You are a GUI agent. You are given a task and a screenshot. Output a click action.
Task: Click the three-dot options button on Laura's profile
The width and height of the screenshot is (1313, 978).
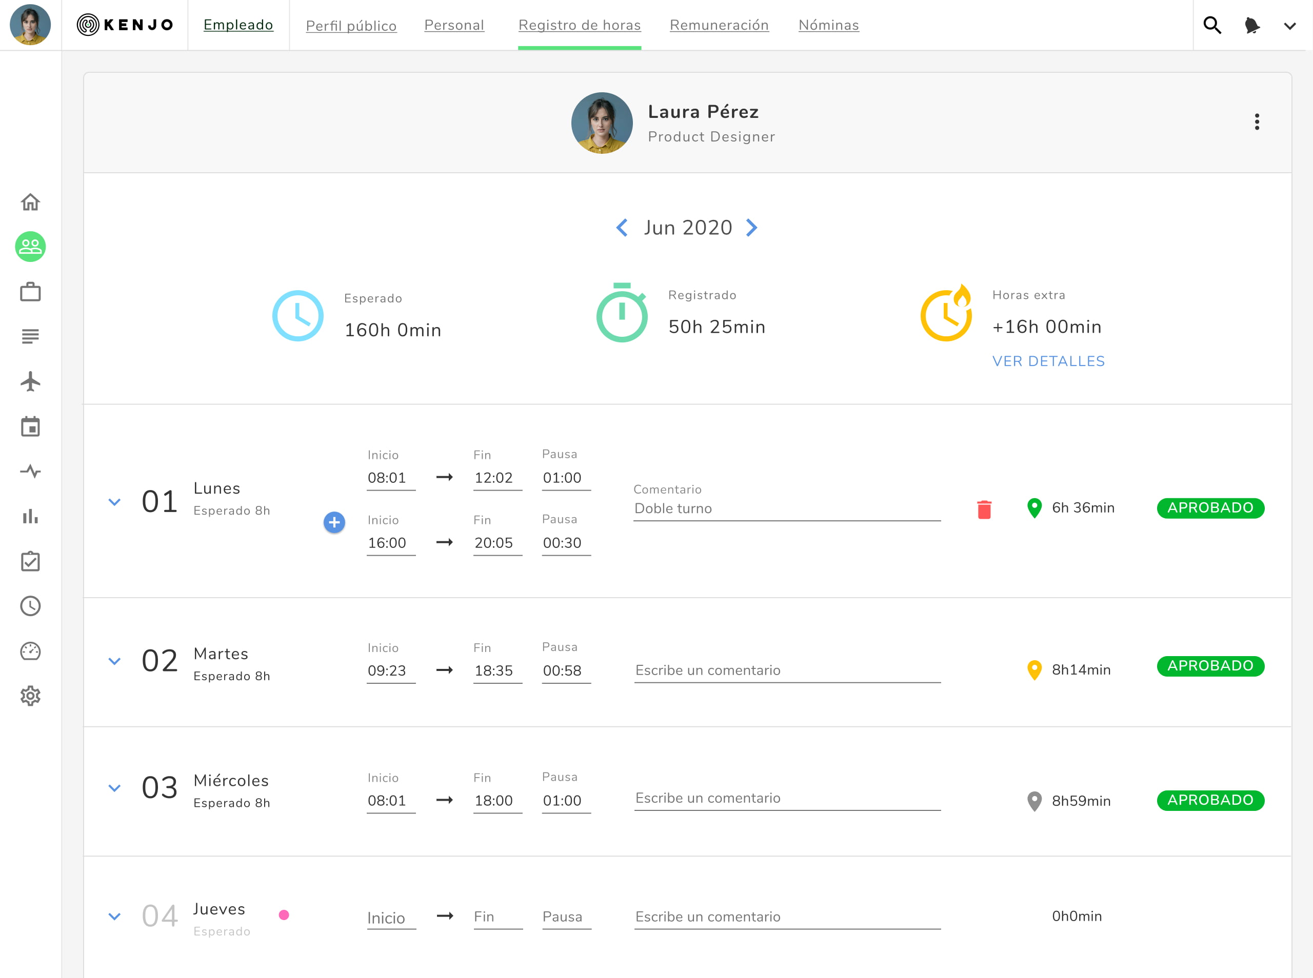pyautogui.click(x=1256, y=122)
